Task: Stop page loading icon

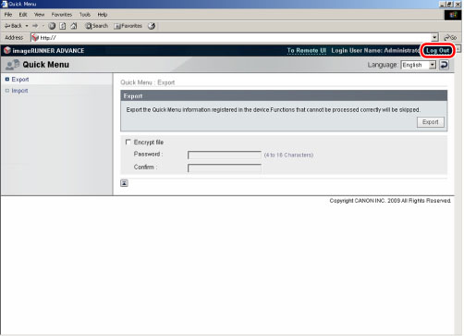Action: pyautogui.click(x=52, y=26)
